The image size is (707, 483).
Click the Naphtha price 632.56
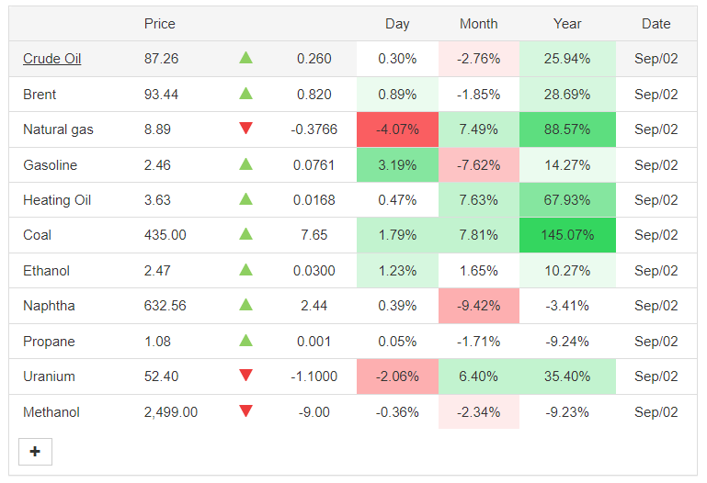pyautogui.click(x=165, y=306)
